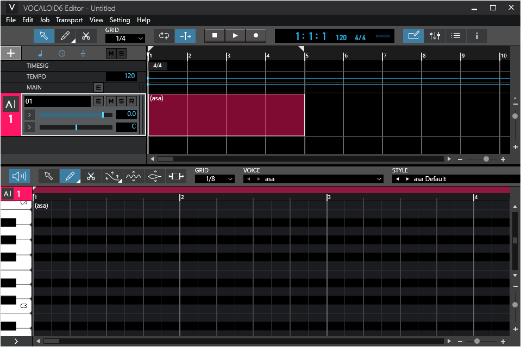Select arrow tool in musical editor
Image resolution: width=521 pixels, height=347 pixels.
click(x=49, y=176)
